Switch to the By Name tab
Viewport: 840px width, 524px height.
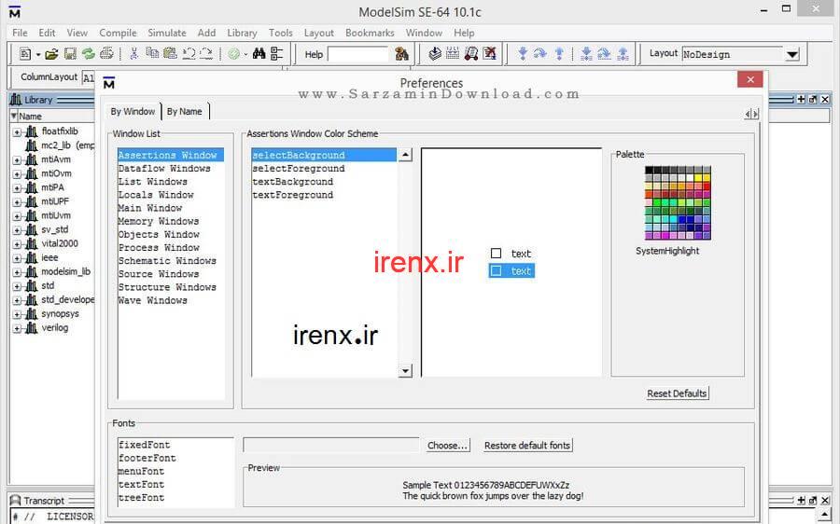pos(184,111)
